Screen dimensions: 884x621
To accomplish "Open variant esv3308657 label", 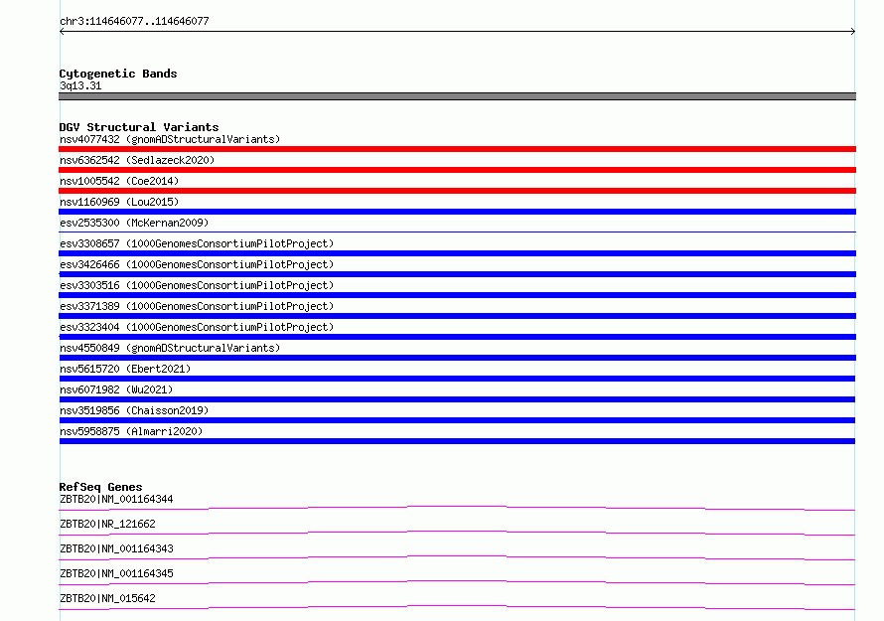I will 197,243.
